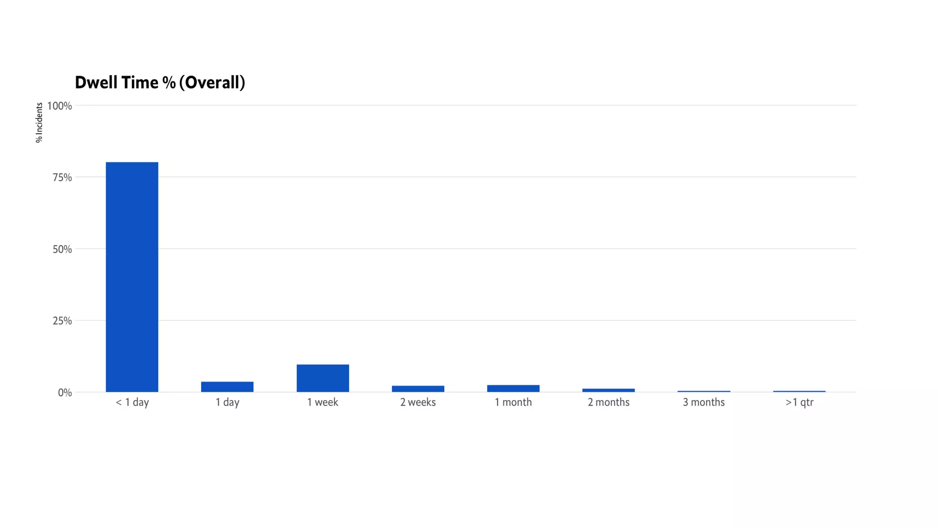Viewport: 938px width, 528px height.
Task: Click the tall '< 1 day' bar
Action: (x=132, y=277)
